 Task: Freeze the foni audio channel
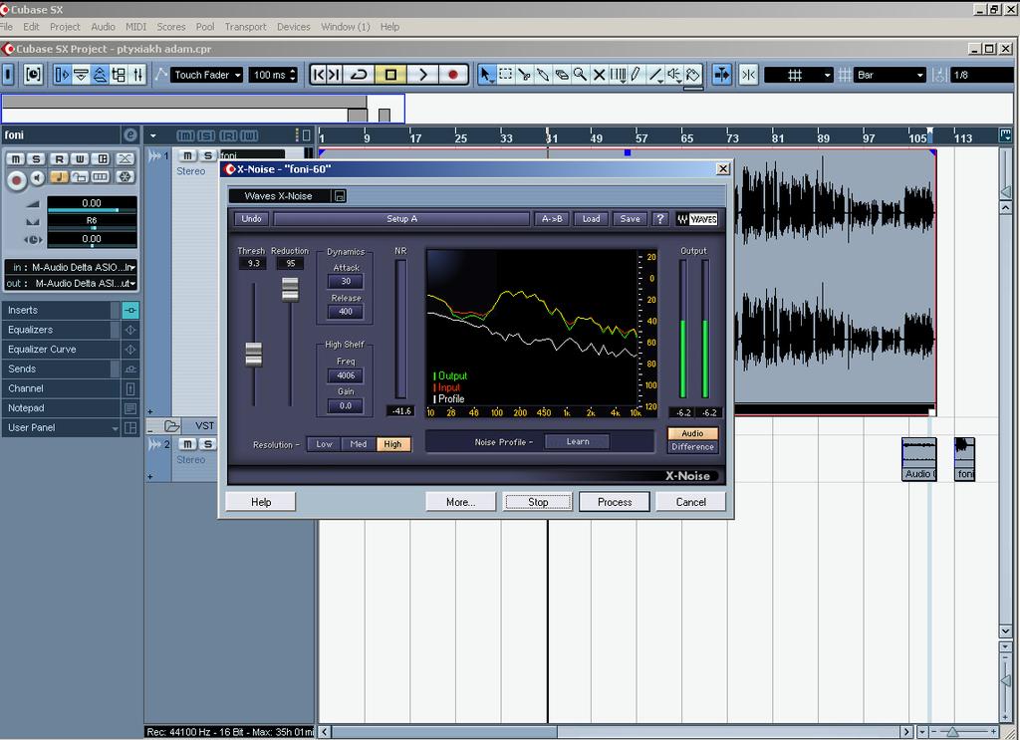click(125, 176)
